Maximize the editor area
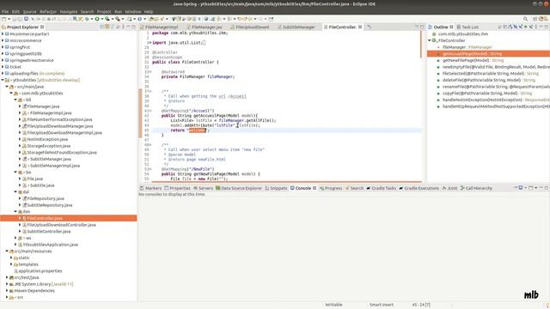This screenshot has width=550, height=309. click(422, 27)
